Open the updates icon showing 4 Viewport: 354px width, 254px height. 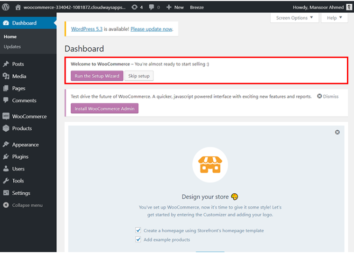point(135,7)
